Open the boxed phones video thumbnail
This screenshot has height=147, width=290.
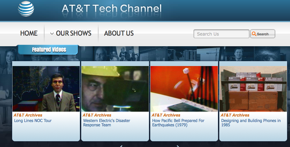(253, 89)
